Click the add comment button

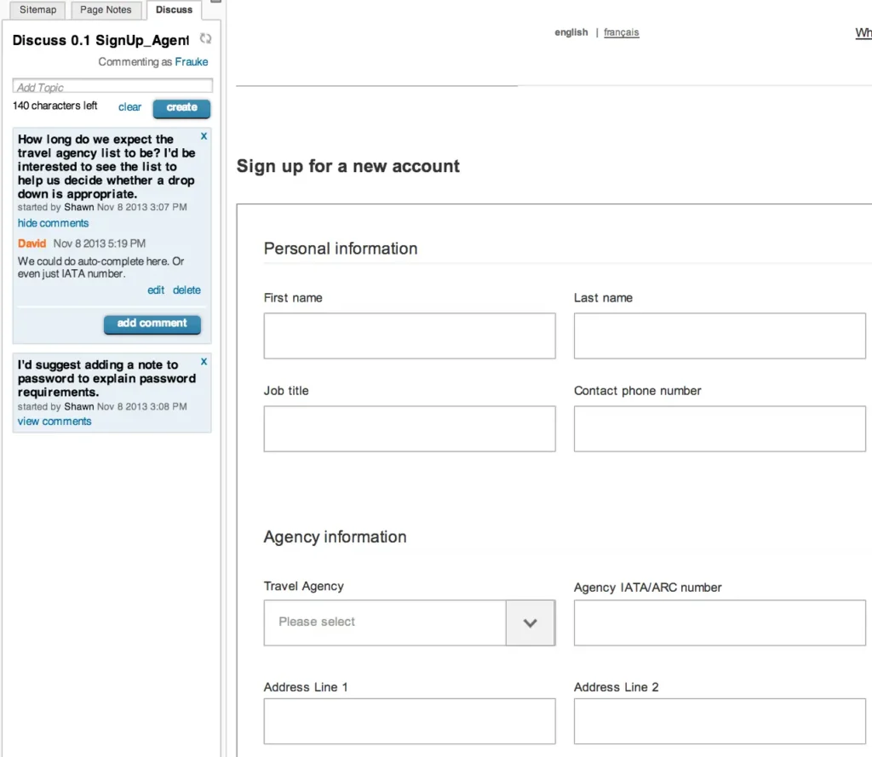tap(152, 324)
